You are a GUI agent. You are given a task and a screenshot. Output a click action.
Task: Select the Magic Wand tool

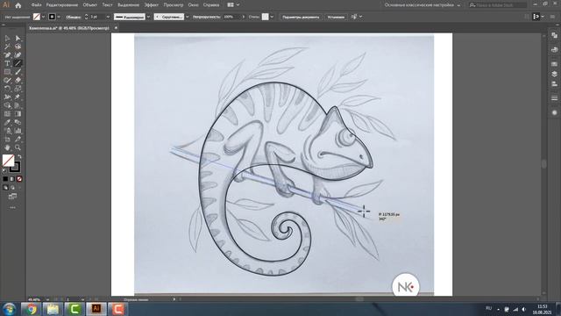[7, 47]
